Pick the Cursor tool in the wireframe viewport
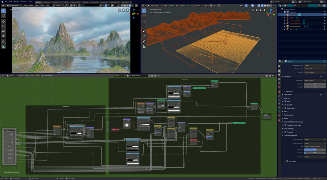The width and height of the screenshot is (327, 180). (144, 16)
